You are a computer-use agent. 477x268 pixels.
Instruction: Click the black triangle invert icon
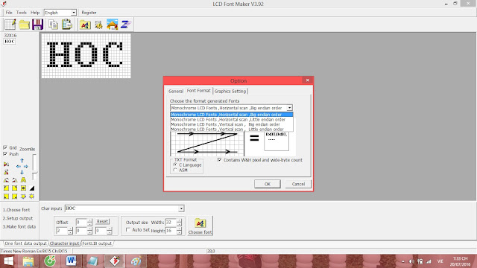pyautogui.click(x=31, y=188)
